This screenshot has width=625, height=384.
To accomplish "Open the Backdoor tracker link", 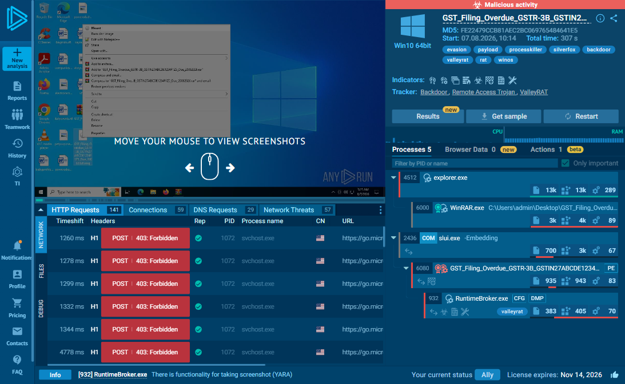I will click(x=433, y=92).
